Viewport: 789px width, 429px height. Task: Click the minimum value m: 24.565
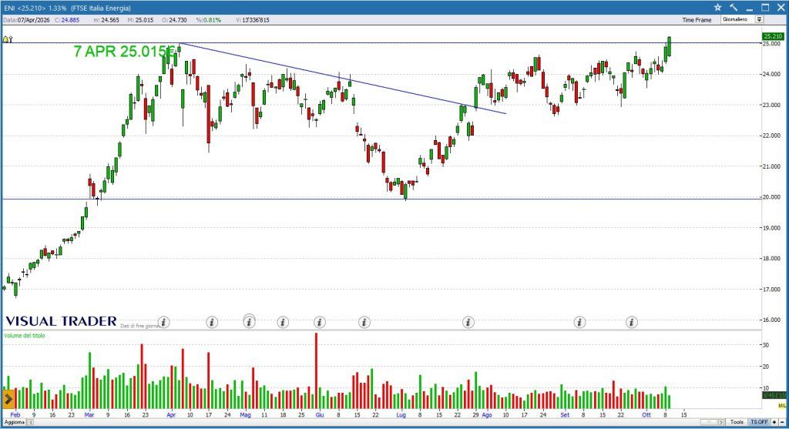(106, 20)
